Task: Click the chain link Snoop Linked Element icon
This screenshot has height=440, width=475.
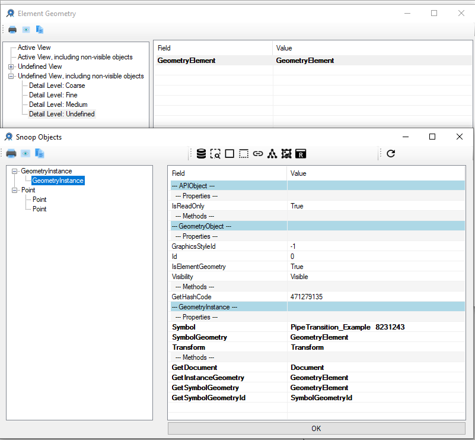Action: [x=258, y=154]
